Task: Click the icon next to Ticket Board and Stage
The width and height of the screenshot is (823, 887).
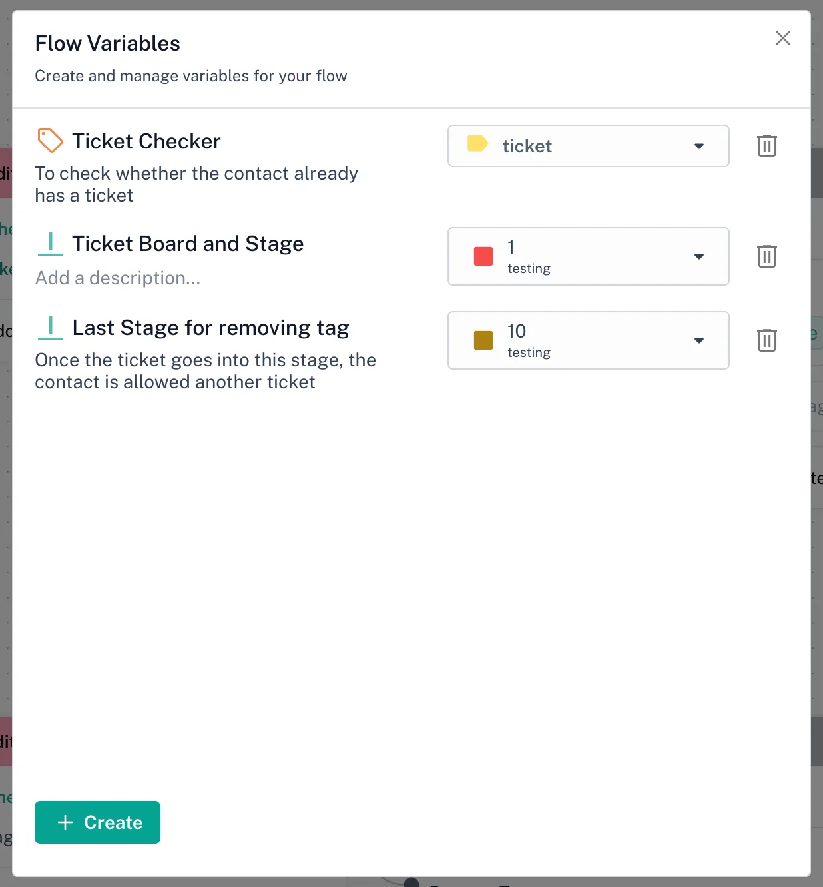Action: coord(50,244)
